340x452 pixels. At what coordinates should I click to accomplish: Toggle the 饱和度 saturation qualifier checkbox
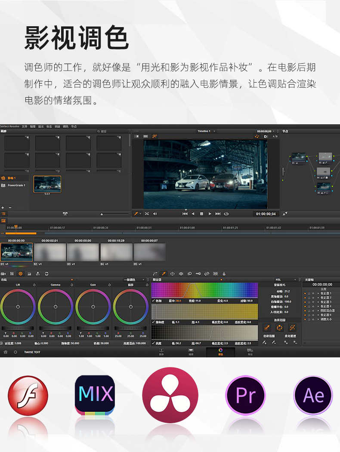(153, 322)
